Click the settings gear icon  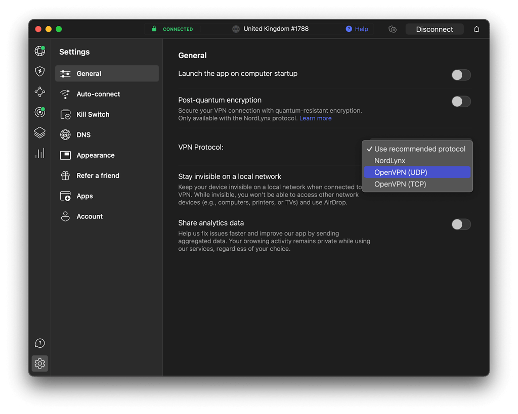coord(39,363)
